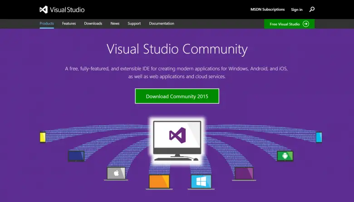The height and width of the screenshot is (202, 354).
Task: Click the Sign in link
Action: [x=297, y=10]
